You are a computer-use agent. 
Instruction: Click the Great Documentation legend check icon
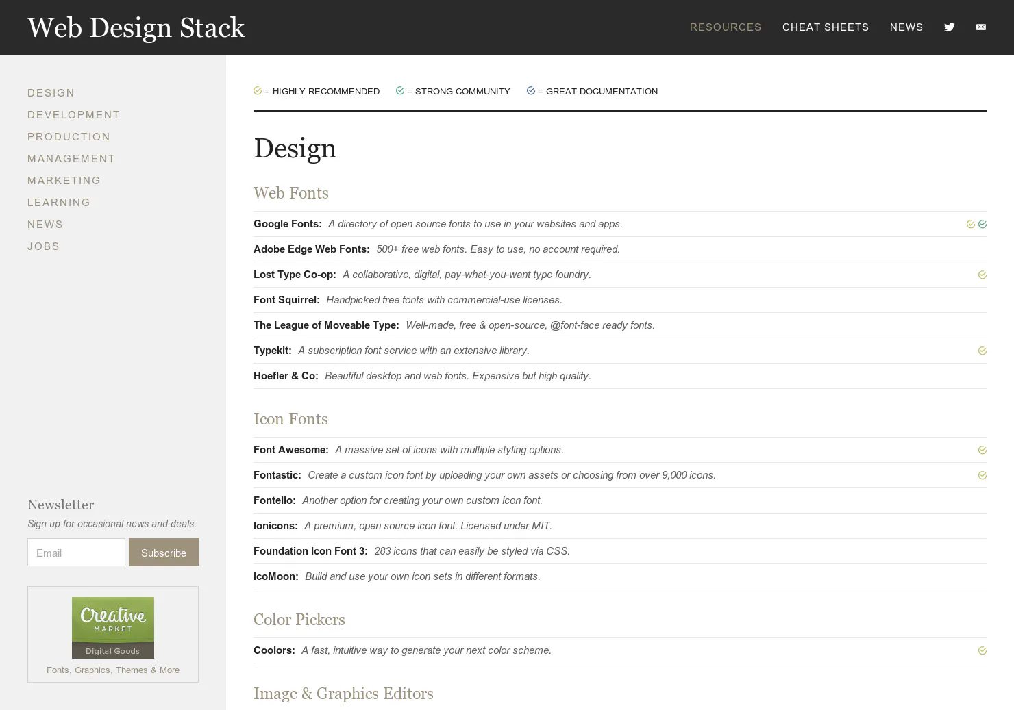[531, 90]
